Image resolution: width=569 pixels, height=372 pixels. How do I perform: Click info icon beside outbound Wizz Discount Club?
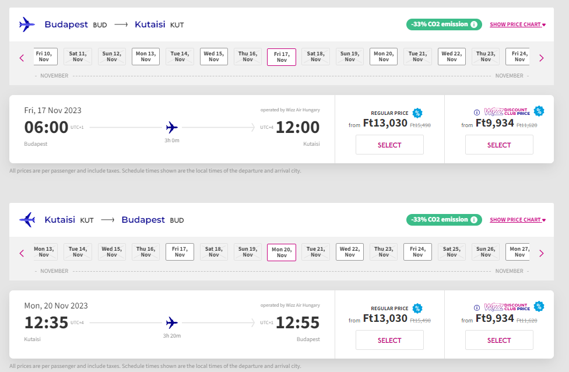pyautogui.click(x=477, y=112)
